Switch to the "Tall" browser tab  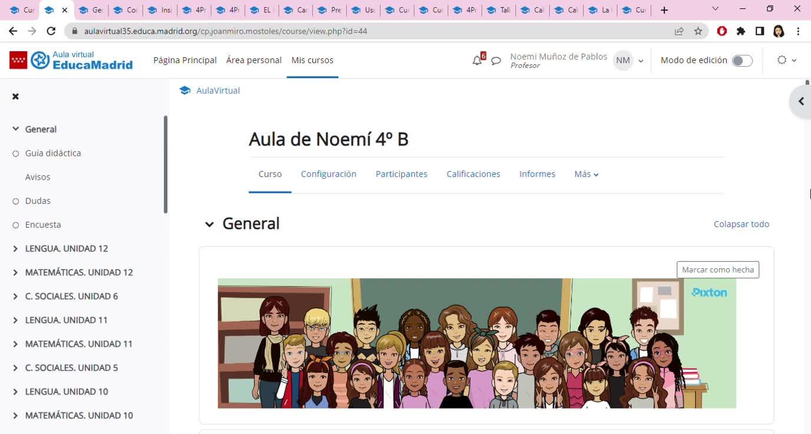pos(499,10)
